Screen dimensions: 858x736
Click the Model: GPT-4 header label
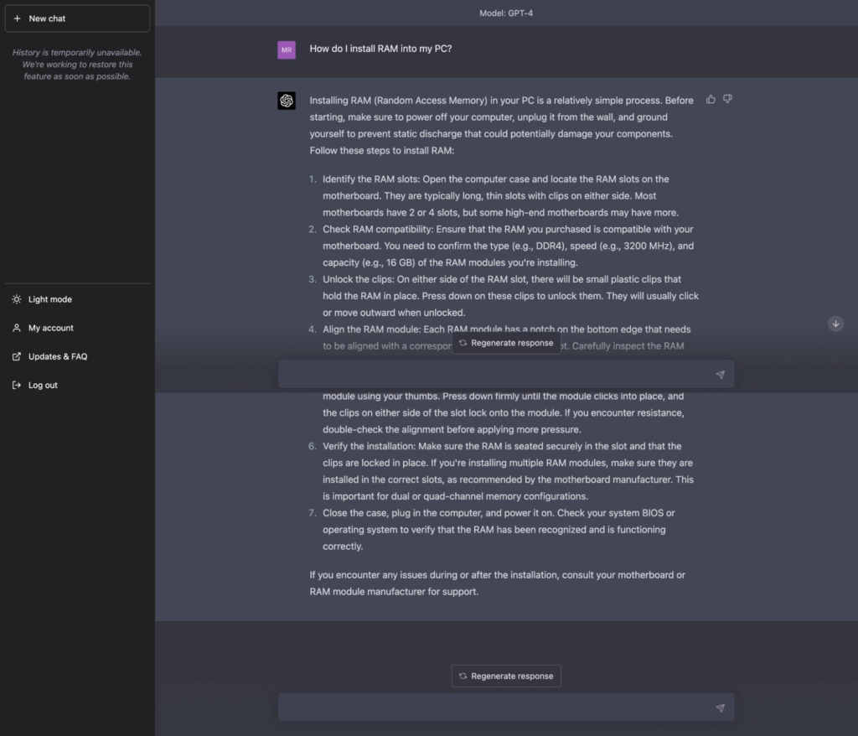505,13
